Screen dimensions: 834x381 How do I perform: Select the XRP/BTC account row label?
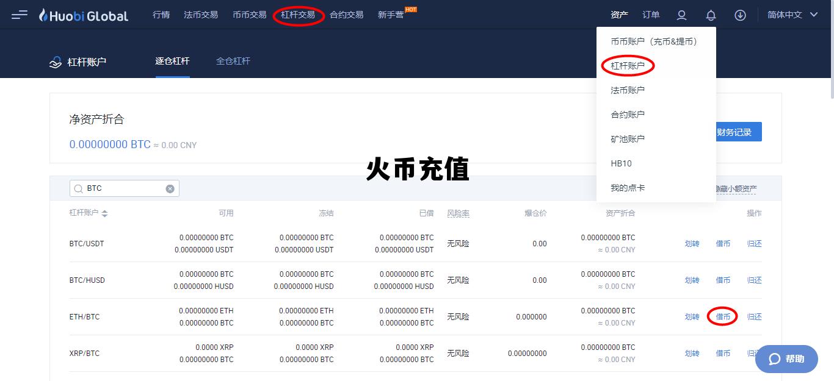[x=84, y=354]
